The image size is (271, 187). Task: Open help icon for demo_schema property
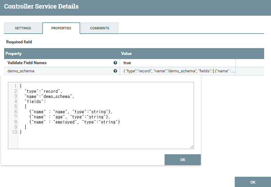coord(115,71)
